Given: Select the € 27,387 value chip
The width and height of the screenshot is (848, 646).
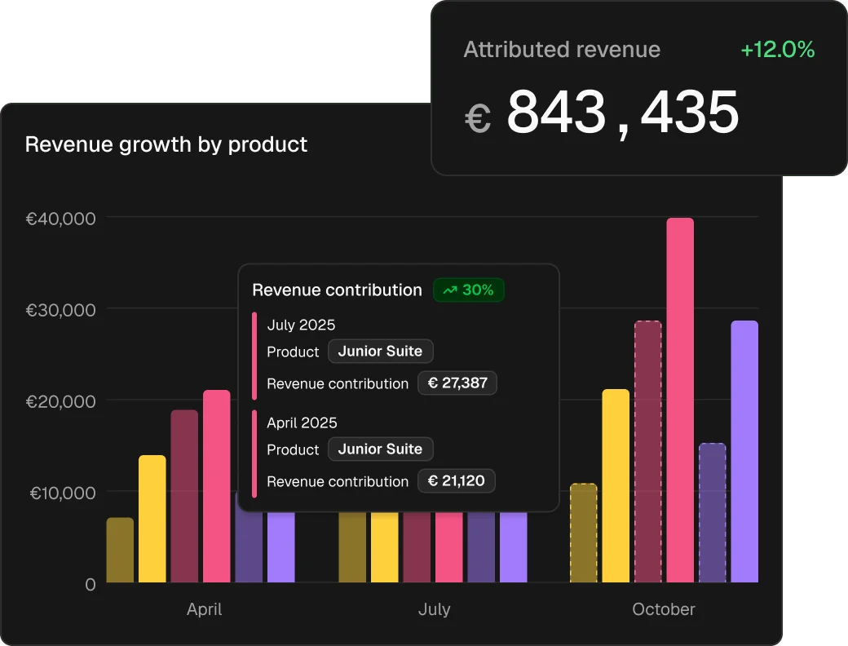Looking at the screenshot, I should pos(457,383).
